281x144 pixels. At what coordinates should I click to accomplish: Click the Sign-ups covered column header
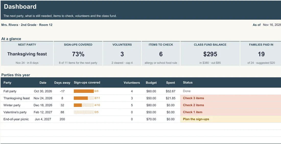point(87,83)
